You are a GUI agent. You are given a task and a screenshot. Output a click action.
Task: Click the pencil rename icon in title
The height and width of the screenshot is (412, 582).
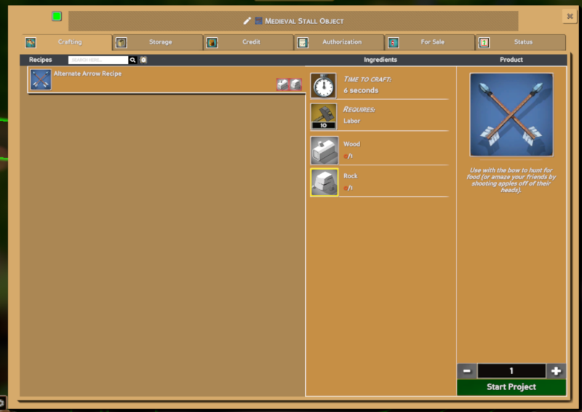point(247,21)
